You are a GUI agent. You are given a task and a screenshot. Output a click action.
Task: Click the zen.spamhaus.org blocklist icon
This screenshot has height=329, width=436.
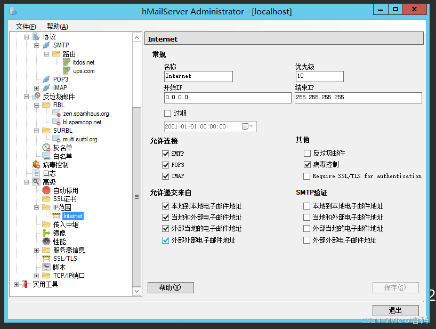click(x=56, y=114)
